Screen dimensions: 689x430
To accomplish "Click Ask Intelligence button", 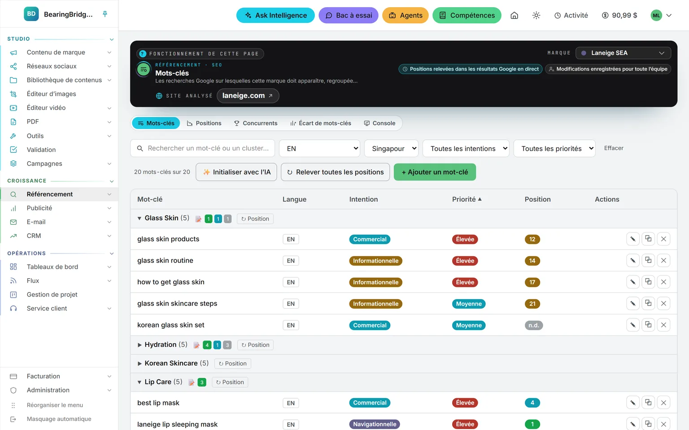I will coord(275,15).
